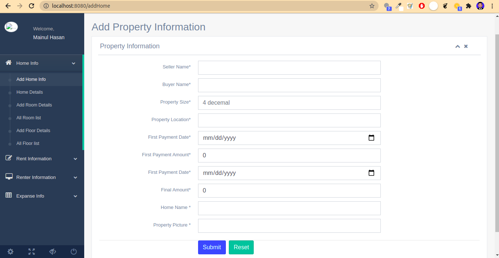The width and height of the screenshot is (499, 258).
Task: Click the bookmark star in the address bar
Action: (x=371, y=6)
